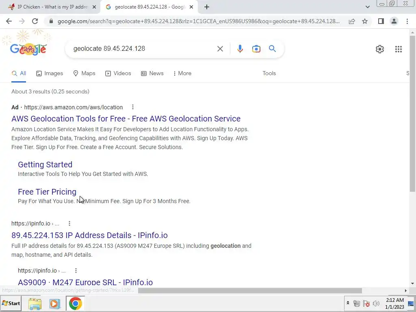Expand the More search categories menu

[182, 73]
